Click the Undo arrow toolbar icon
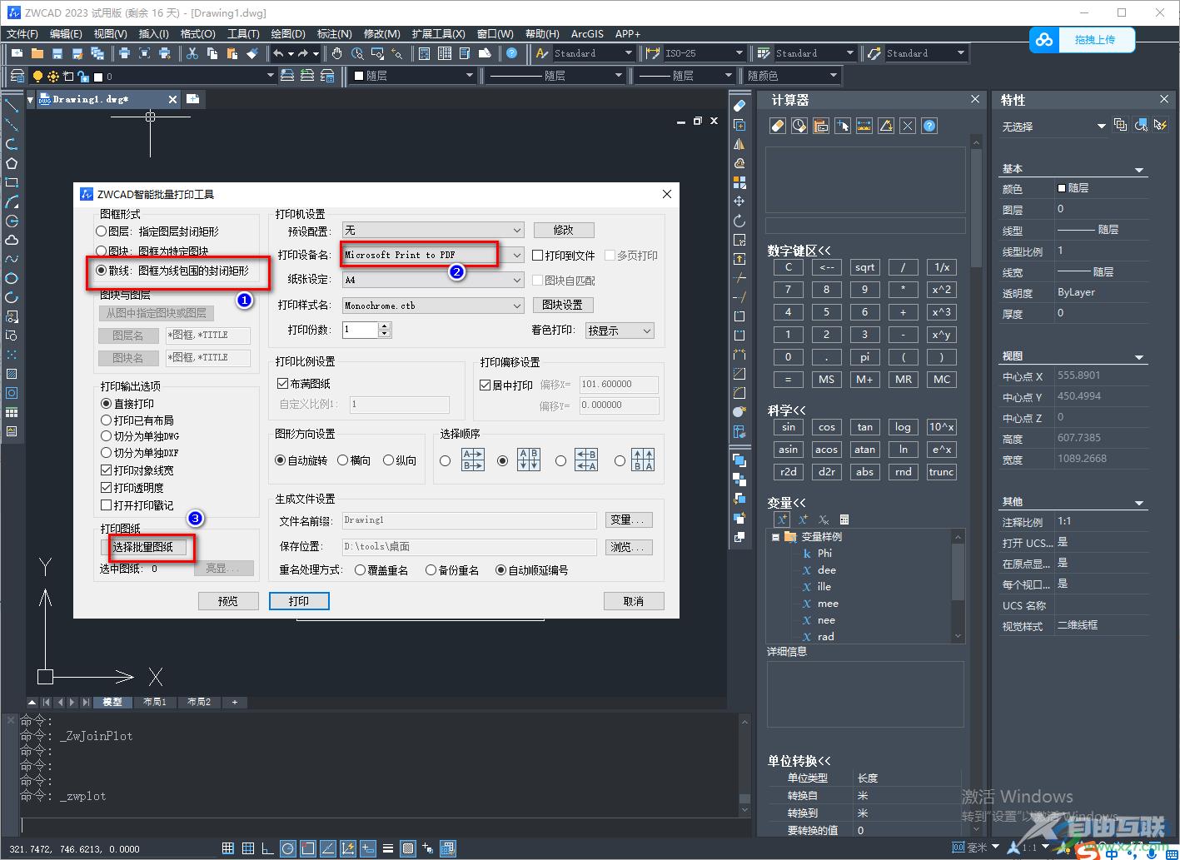Viewport: 1180px width, 860px height. click(278, 53)
